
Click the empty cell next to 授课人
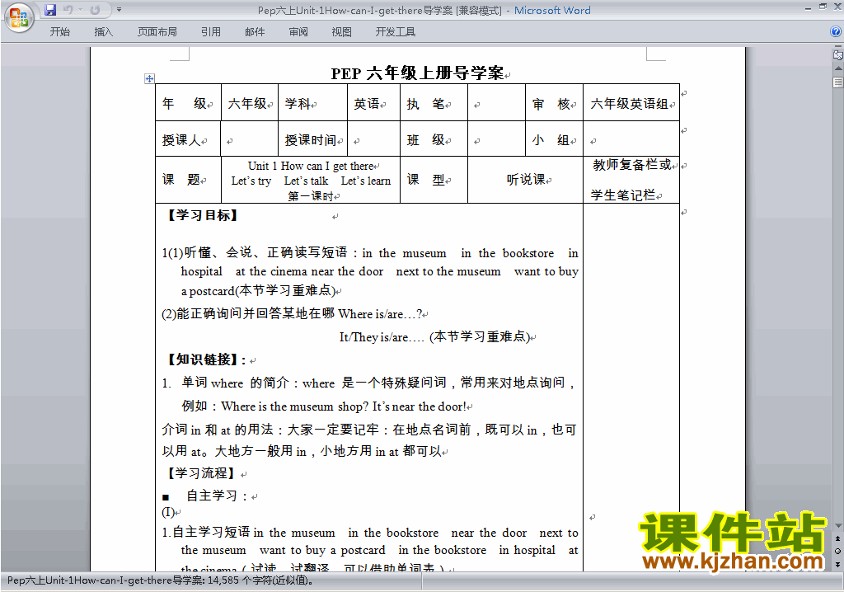(x=249, y=139)
